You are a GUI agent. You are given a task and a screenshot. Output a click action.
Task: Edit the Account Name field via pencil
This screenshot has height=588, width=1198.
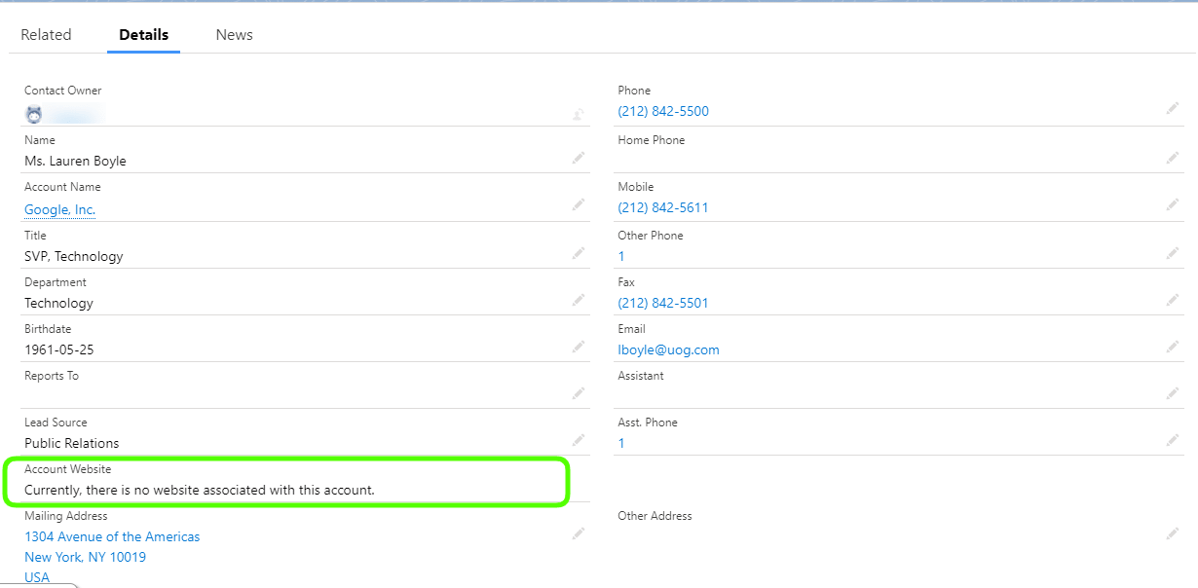pyautogui.click(x=579, y=204)
